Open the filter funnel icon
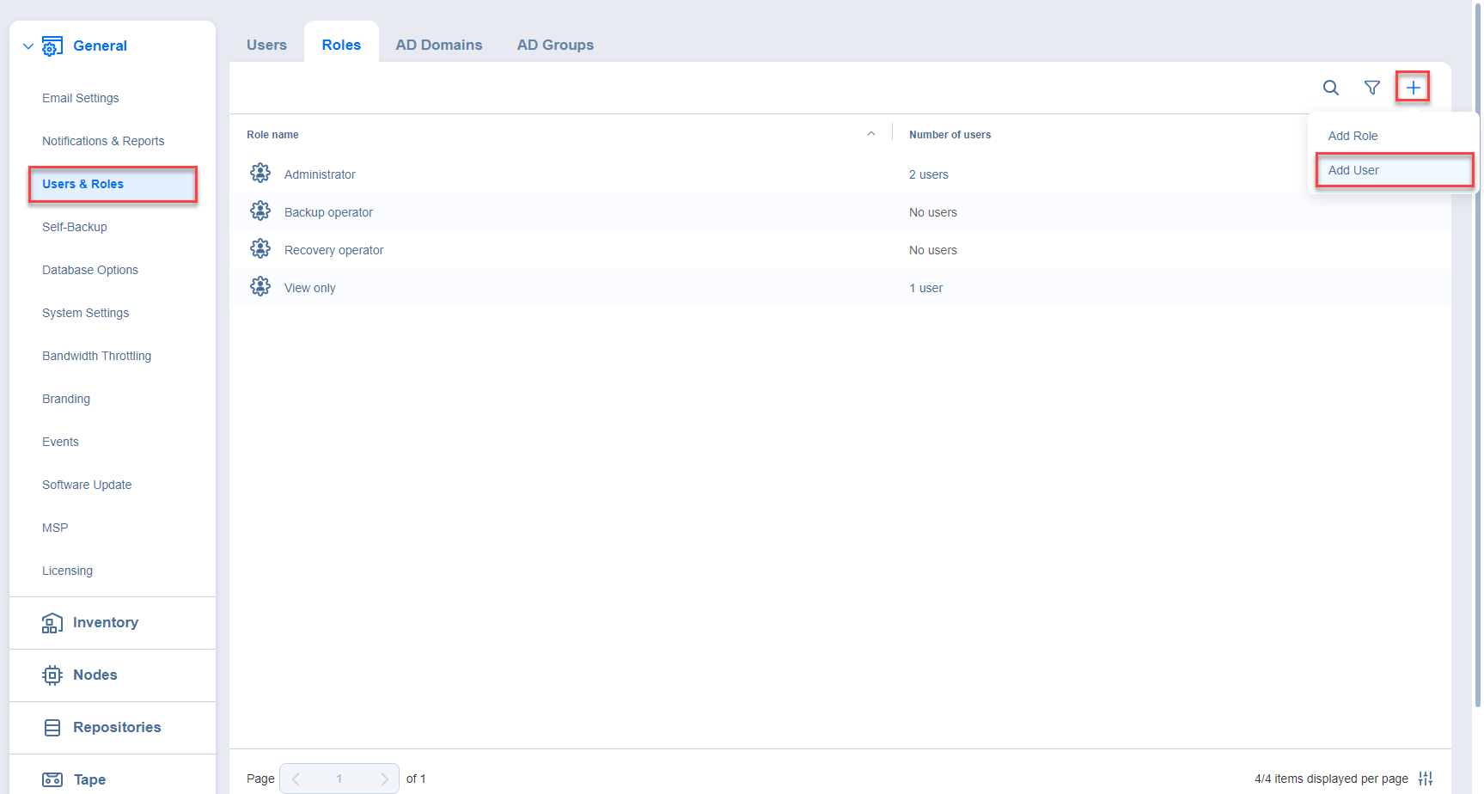The height and width of the screenshot is (794, 1484). [x=1371, y=88]
